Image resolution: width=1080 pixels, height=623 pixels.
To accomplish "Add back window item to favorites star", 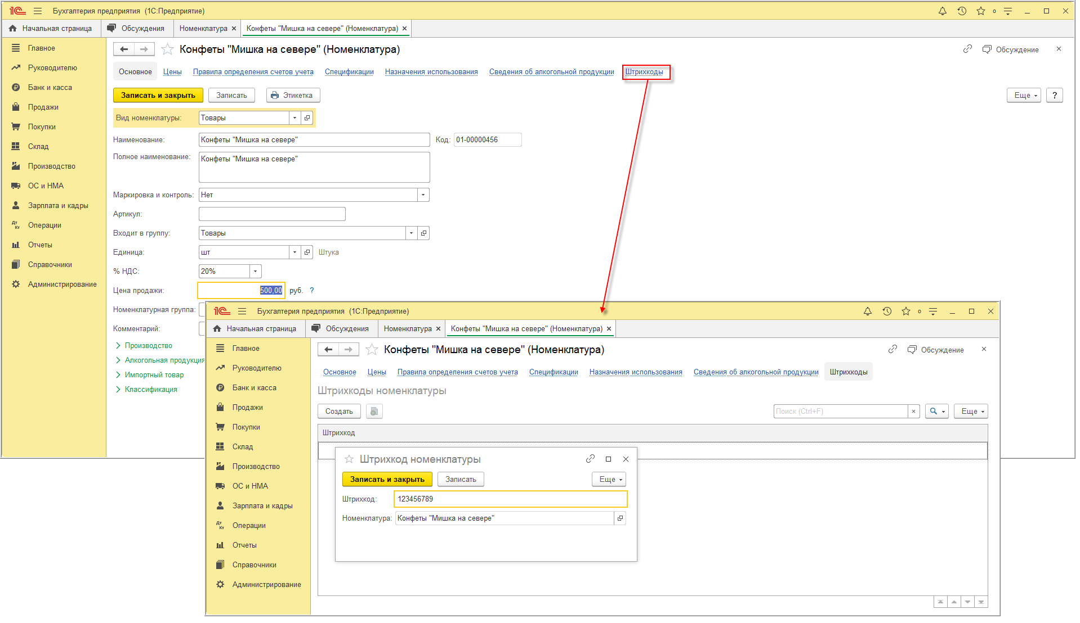I will coord(167,49).
